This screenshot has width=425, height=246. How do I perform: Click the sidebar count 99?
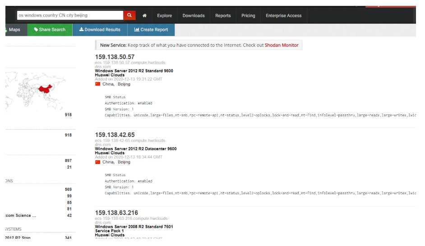(69, 196)
